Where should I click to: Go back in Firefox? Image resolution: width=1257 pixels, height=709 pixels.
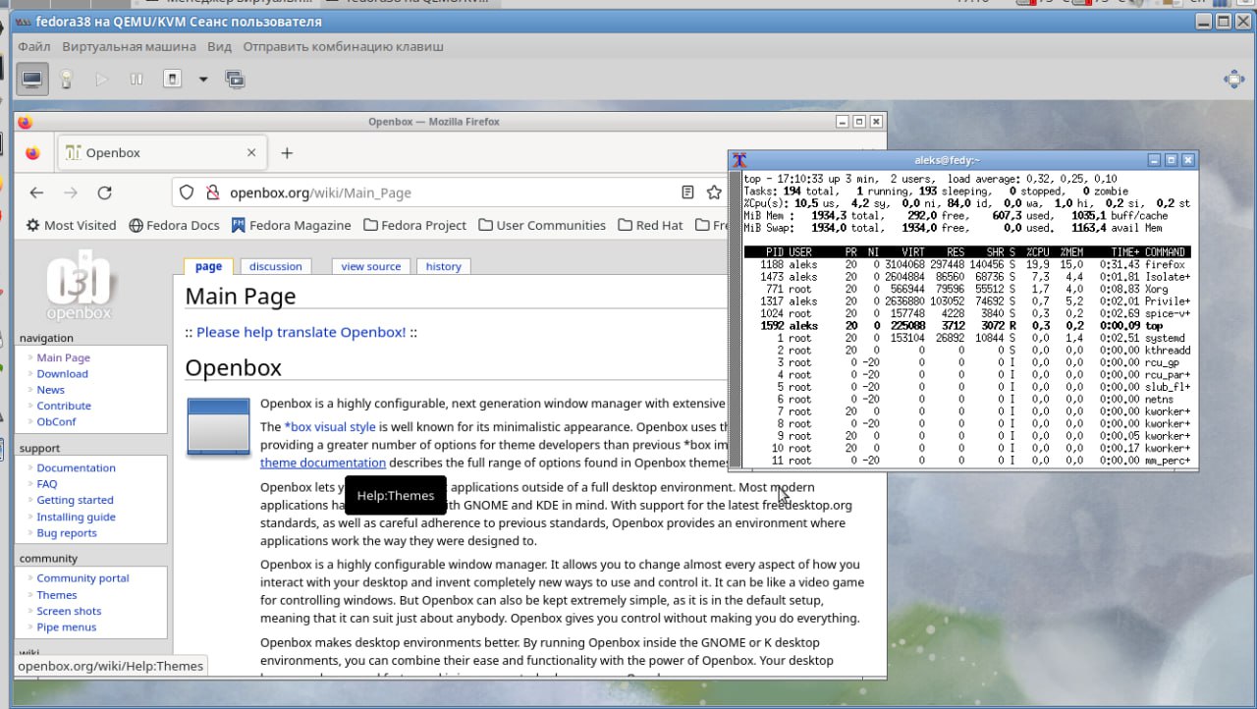36,192
